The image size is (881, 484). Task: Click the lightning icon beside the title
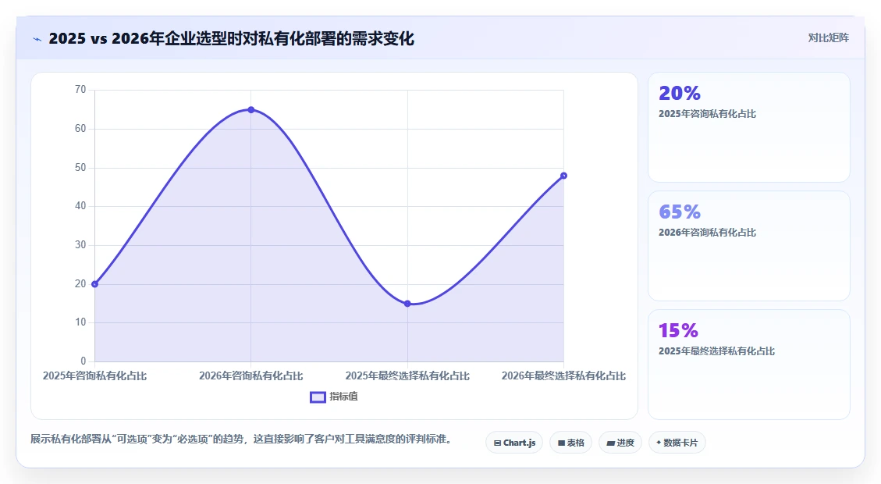tap(37, 39)
